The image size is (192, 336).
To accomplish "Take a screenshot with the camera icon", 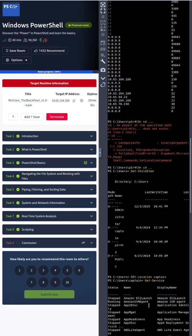I will 103,70.
